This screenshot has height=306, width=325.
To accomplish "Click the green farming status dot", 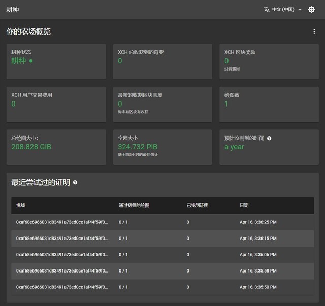I will [x=31, y=61].
